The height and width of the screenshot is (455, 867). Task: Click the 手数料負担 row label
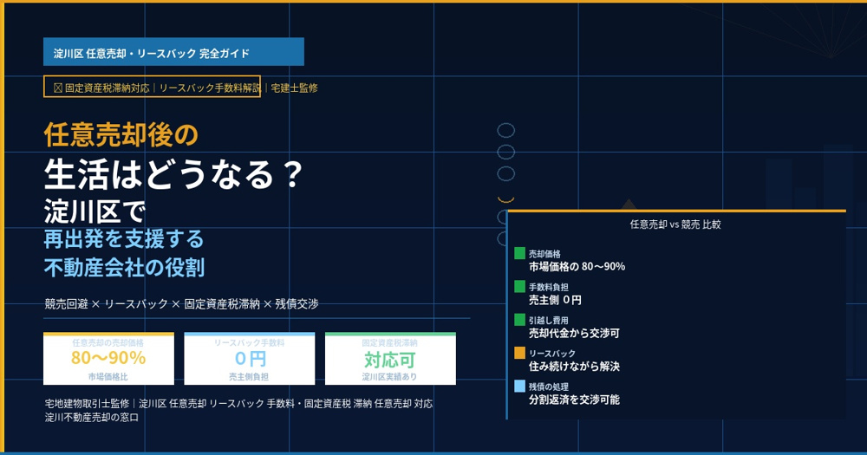click(549, 288)
